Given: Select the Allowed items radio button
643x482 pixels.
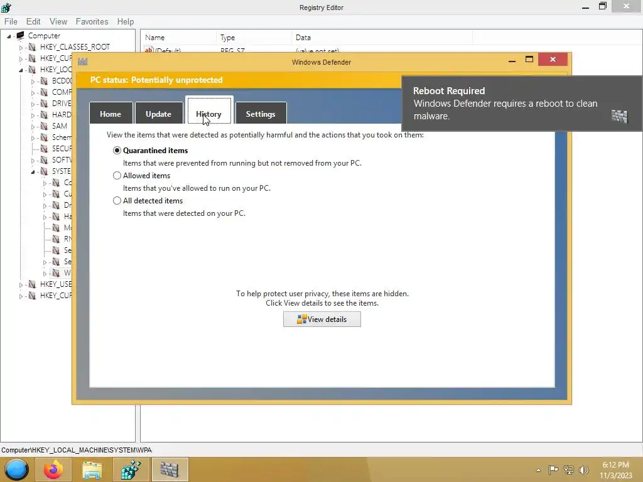Looking at the screenshot, I should pyautogui.click(x=117, y=176).
